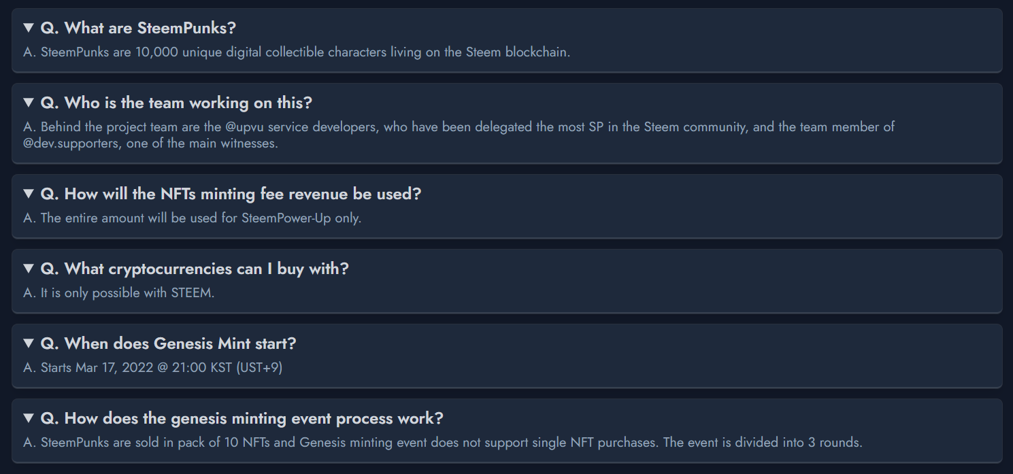Click 'Q. Who is the team working on this?' title
Screen dimensions: 1013x474
[176, 103]
